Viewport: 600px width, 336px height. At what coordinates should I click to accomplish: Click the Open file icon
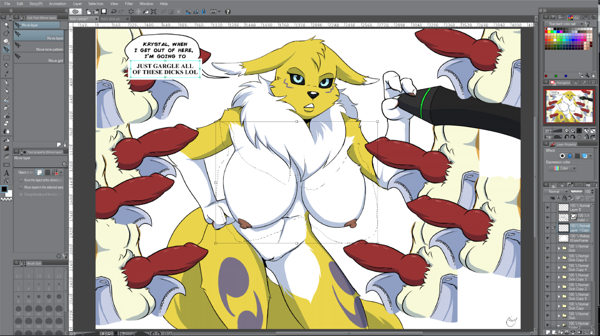[96, 11]
